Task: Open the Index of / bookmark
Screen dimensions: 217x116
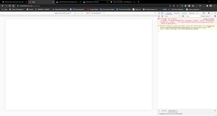Action: pos(137,9)
